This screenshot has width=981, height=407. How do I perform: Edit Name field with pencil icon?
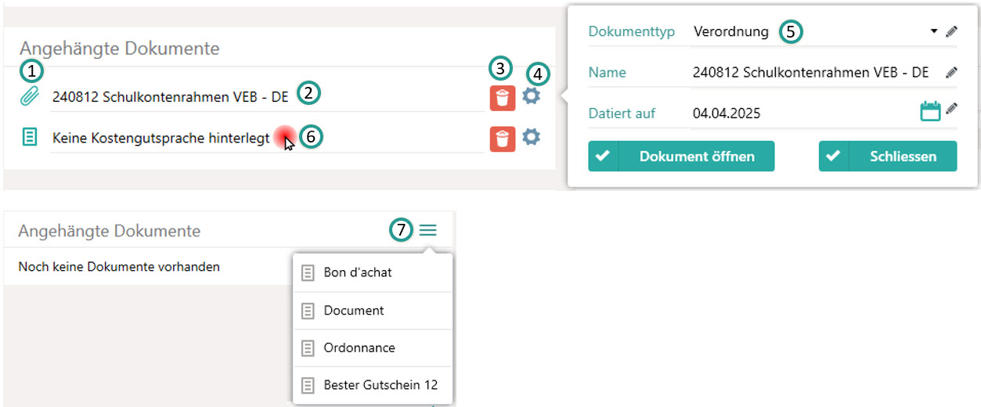(x=951, y=72)
